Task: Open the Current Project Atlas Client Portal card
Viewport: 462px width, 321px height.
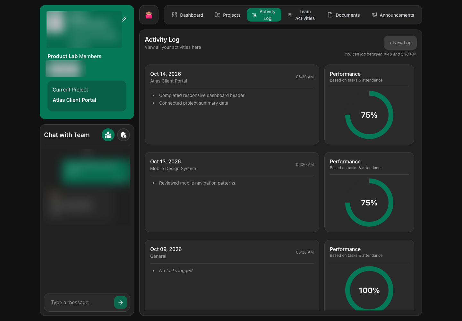Action: (87, 96)
